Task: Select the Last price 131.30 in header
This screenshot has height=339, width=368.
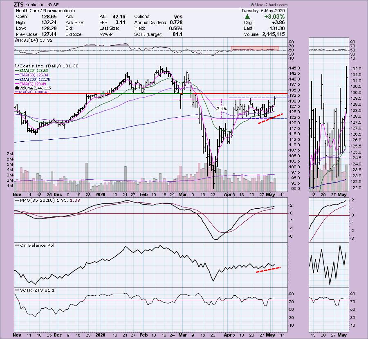Action: click(277, 28)
